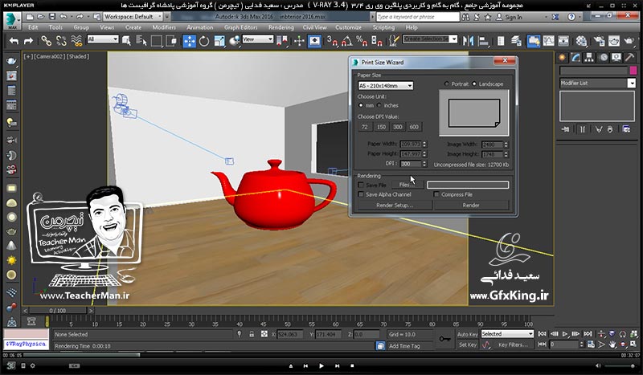
Task: Toggle the Auto Key button
Action: click(468, 334)
